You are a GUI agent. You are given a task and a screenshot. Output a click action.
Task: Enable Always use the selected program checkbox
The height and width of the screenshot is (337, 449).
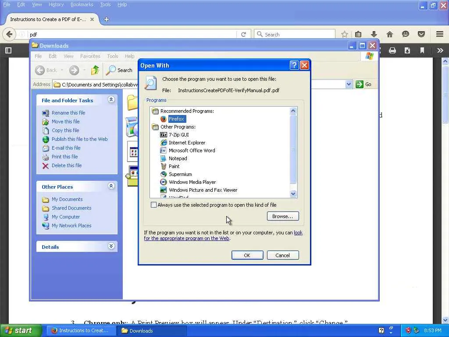154,205
